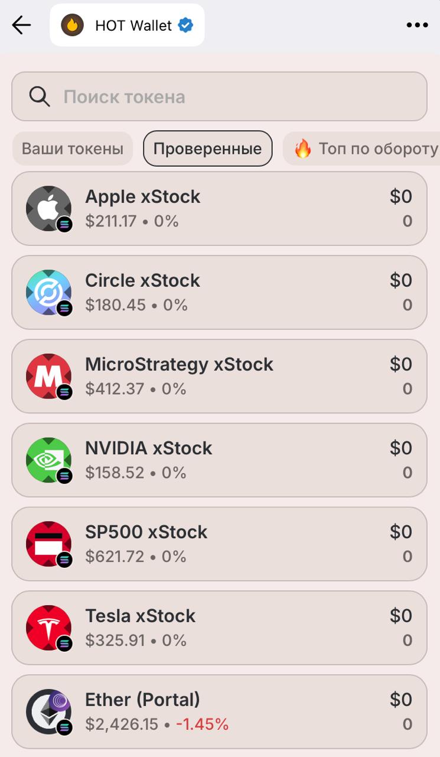440x757 pixels.
Task: Select the Проверенные filter tab
Action: (x=207, y=148)
